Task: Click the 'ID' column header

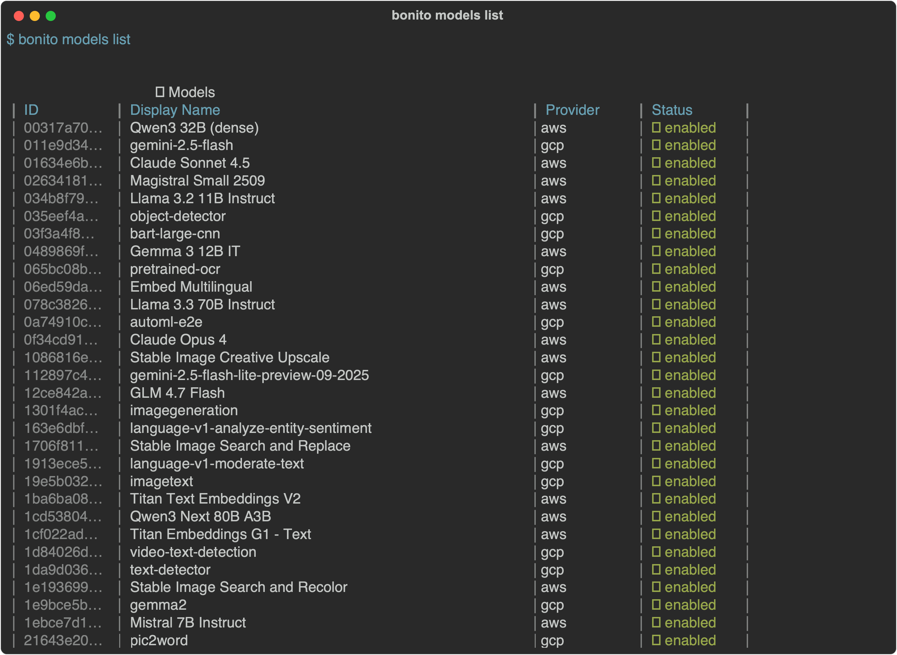Action: pyautogui.click(x=31, y=110)
